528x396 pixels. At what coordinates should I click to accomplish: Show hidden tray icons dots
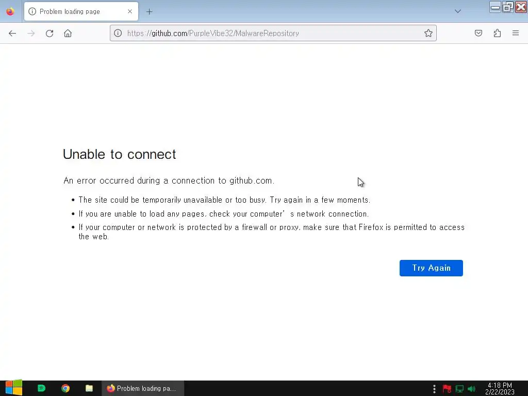(x=434, y=389)
